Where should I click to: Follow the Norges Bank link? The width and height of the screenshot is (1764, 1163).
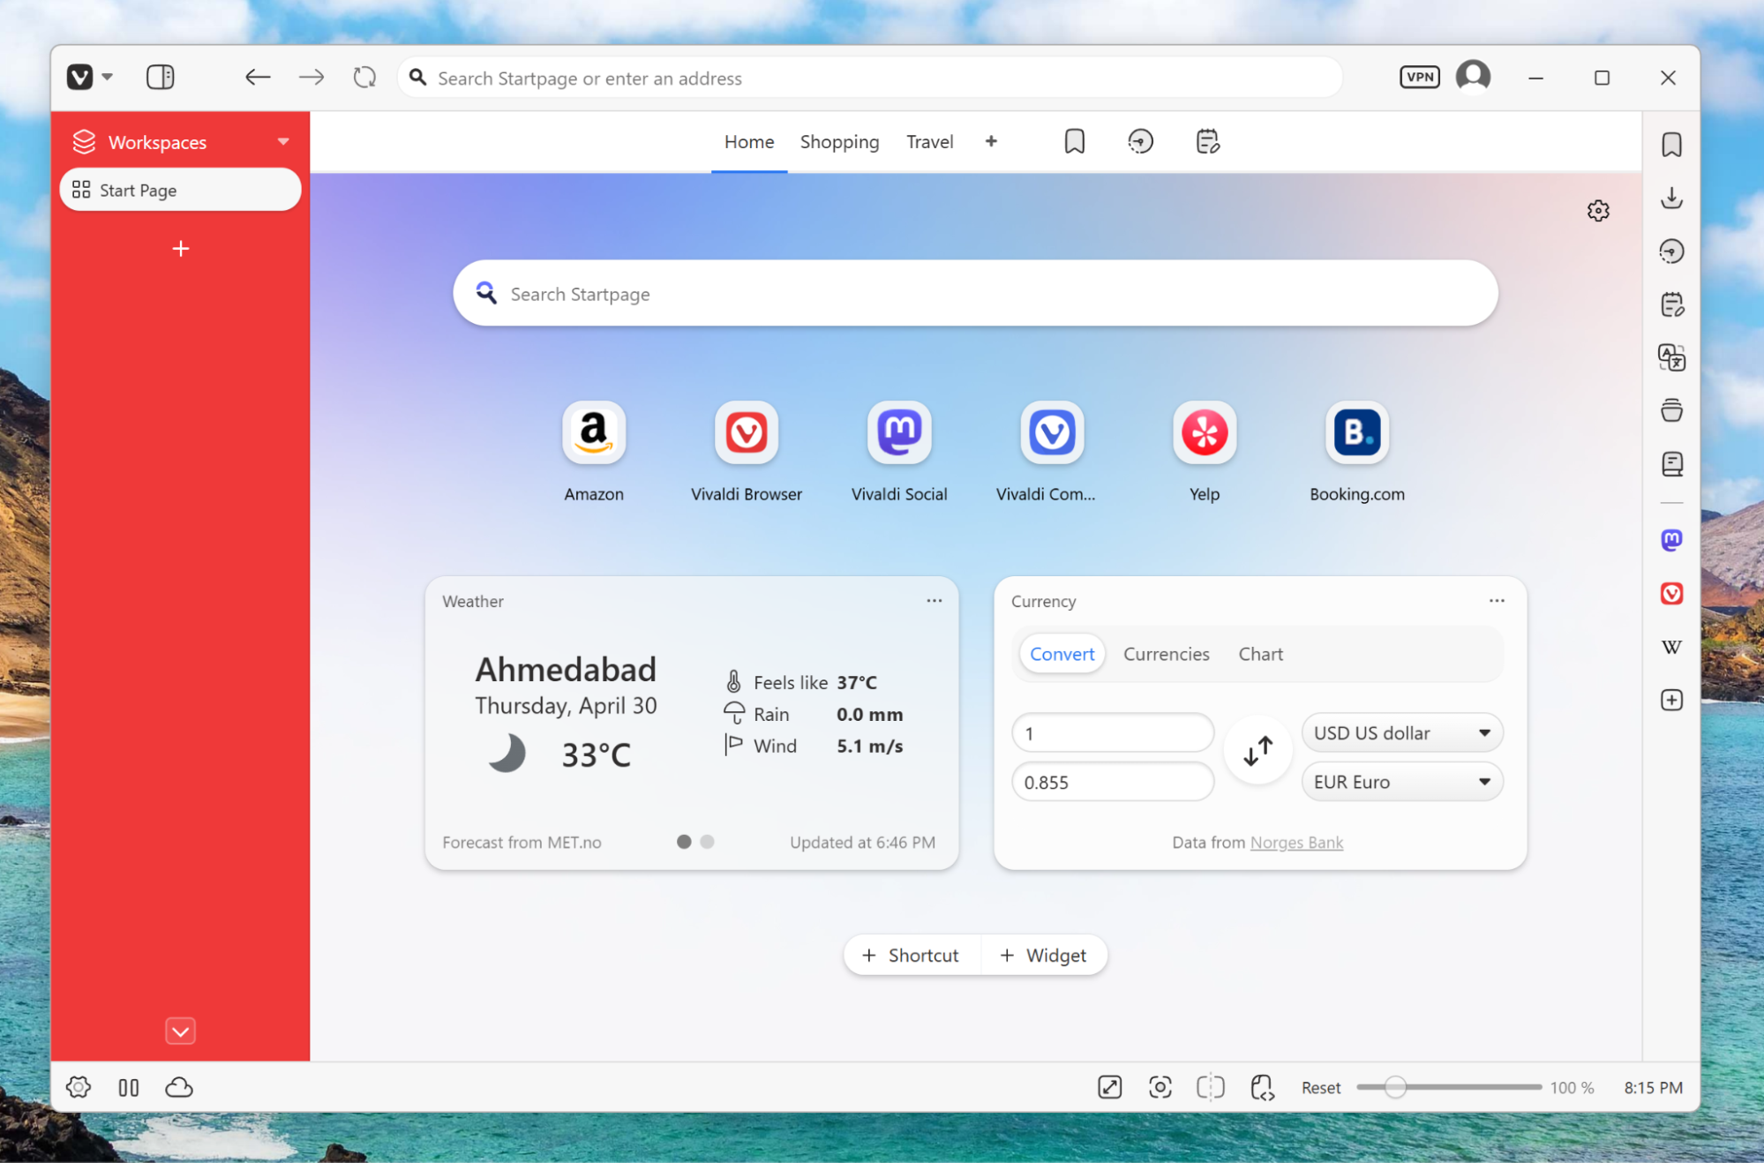point(1296,842)
